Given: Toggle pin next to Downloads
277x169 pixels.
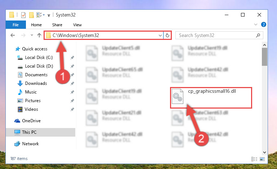Looking at the screenshot, I should click(x=72, y=83).
